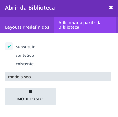118x117 pixels.
Task: Select the MODELO SEO layout
Action: pyautogui.click(x=30, y=96)
